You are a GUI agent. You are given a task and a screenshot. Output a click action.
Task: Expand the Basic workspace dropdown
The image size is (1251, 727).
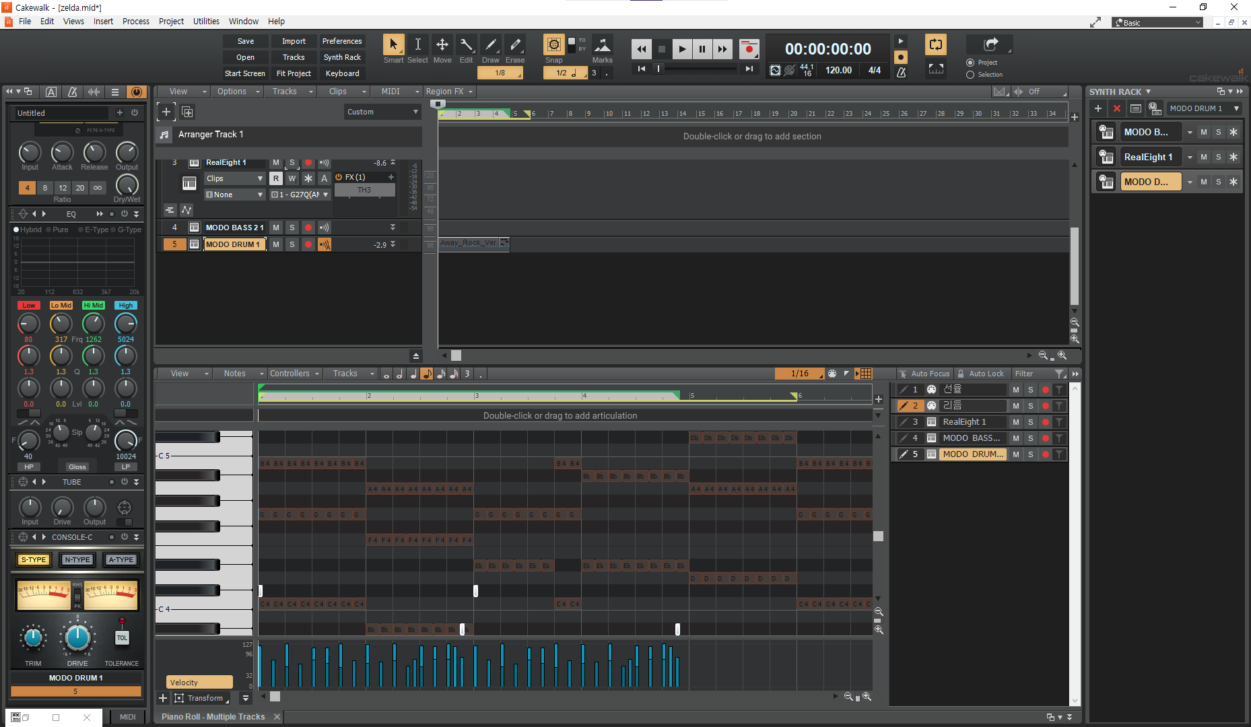pos(1157,23)
